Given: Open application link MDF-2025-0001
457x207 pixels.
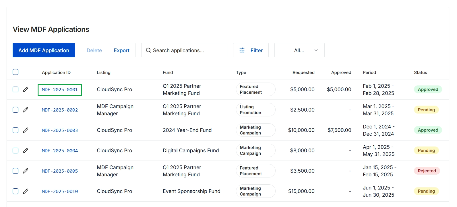Looking at the screenshot, I should [x=60, y=90].
